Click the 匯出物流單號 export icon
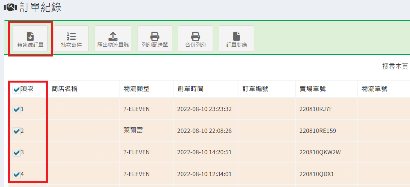Viewport: 410px width, 187px height. tap(113, 36)
